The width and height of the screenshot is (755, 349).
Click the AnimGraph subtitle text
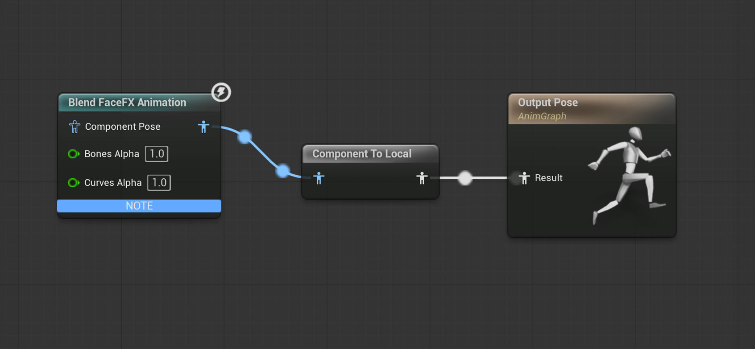[542, 116]
